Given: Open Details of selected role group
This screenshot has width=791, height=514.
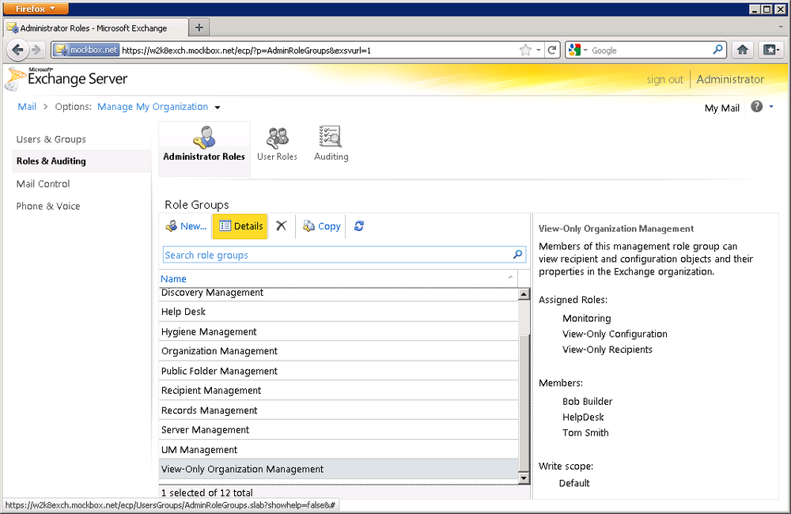Looking at the screenshot, I should click(240, 226).
